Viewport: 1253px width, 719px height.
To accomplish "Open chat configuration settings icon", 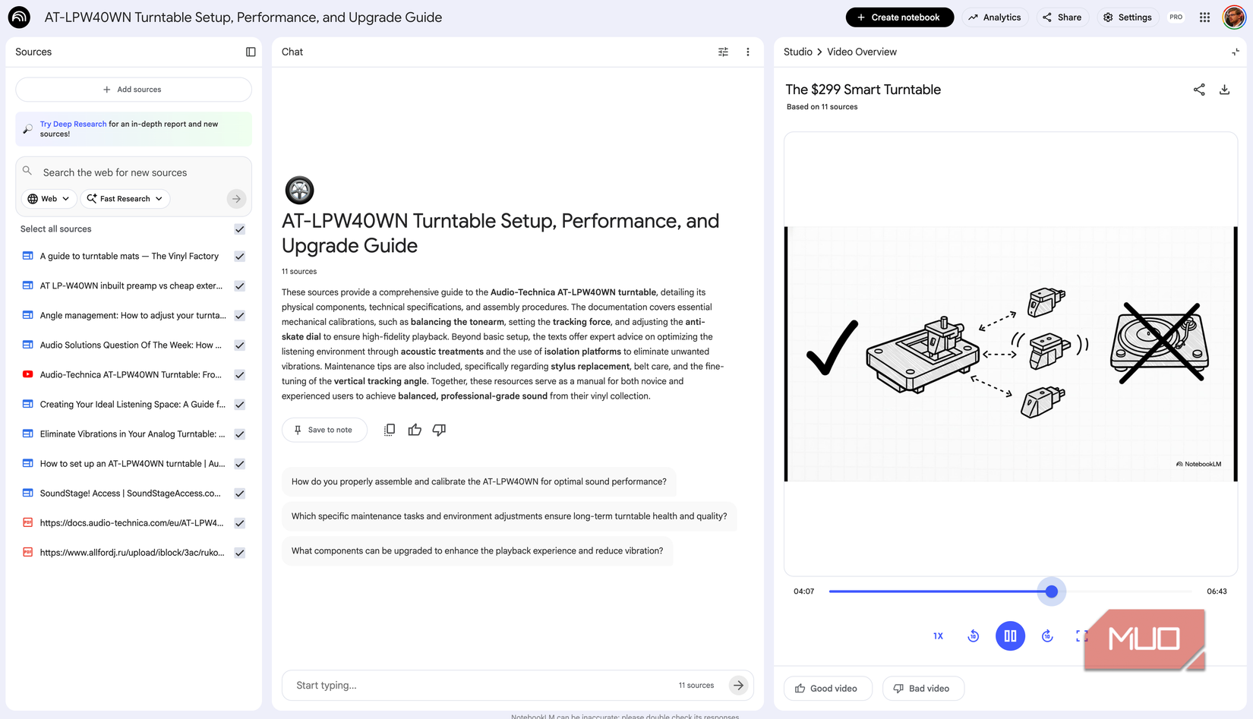I will [x=723, y=52].
